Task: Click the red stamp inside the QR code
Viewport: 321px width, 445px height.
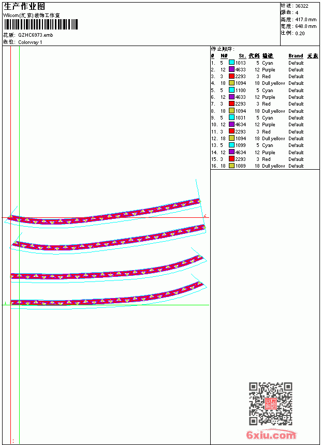Action: (271, 404)
